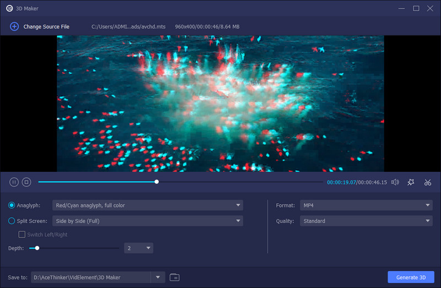441x288 pixels.
Task: Click the Generate 3D button
Action: tap(411, 277)
